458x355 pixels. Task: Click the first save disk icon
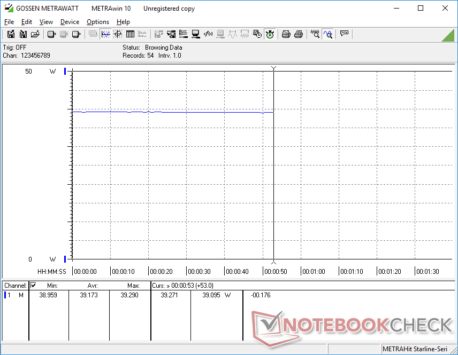(x=11, y=34)
